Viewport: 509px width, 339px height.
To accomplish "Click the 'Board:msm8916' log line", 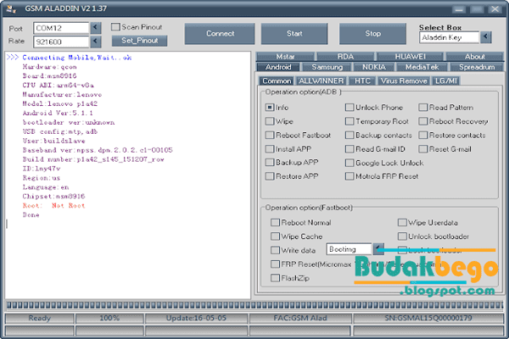I will [49, 76].
